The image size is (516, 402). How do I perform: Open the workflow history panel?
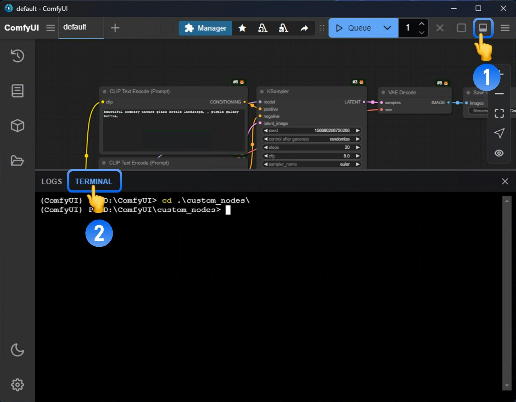click(17, 56)
